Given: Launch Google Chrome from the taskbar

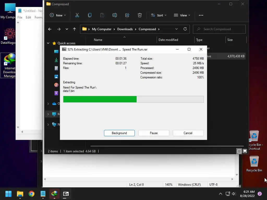Looking at the screenshot, I should [32, 194].
